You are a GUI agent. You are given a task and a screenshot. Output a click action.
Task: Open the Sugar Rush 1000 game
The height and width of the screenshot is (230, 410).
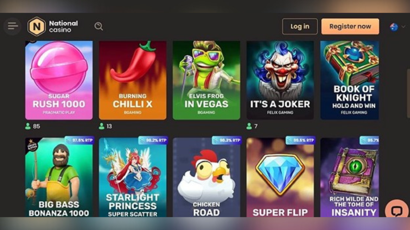click(59, 80)
